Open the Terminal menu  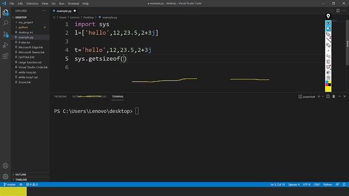tap(73, 4)
